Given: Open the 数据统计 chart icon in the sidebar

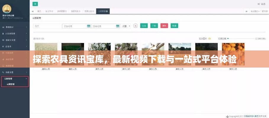Looking at the screenshot, I should click(x=3, y=27).
